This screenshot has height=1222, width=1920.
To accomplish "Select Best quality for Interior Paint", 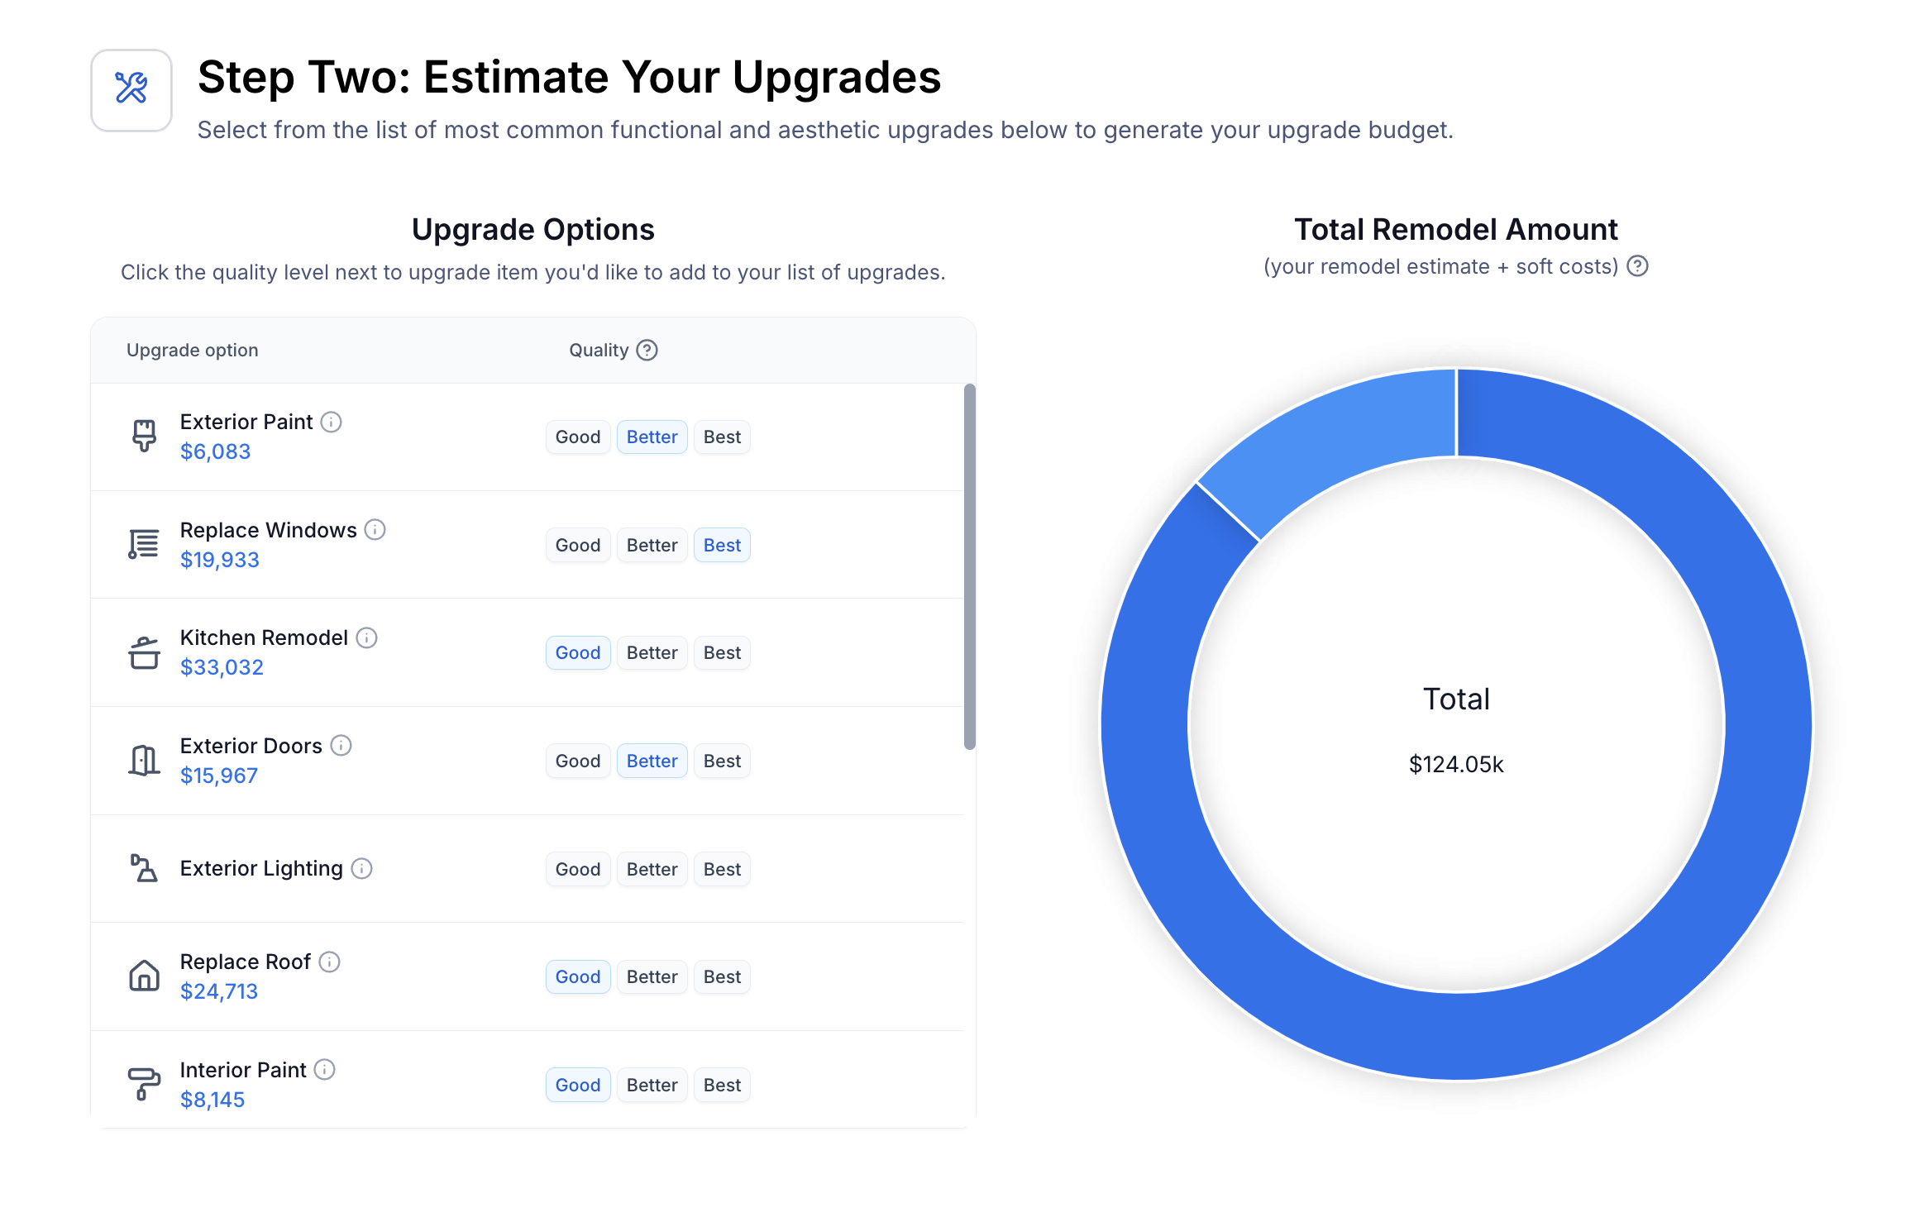I will (x=722, y=1086).
